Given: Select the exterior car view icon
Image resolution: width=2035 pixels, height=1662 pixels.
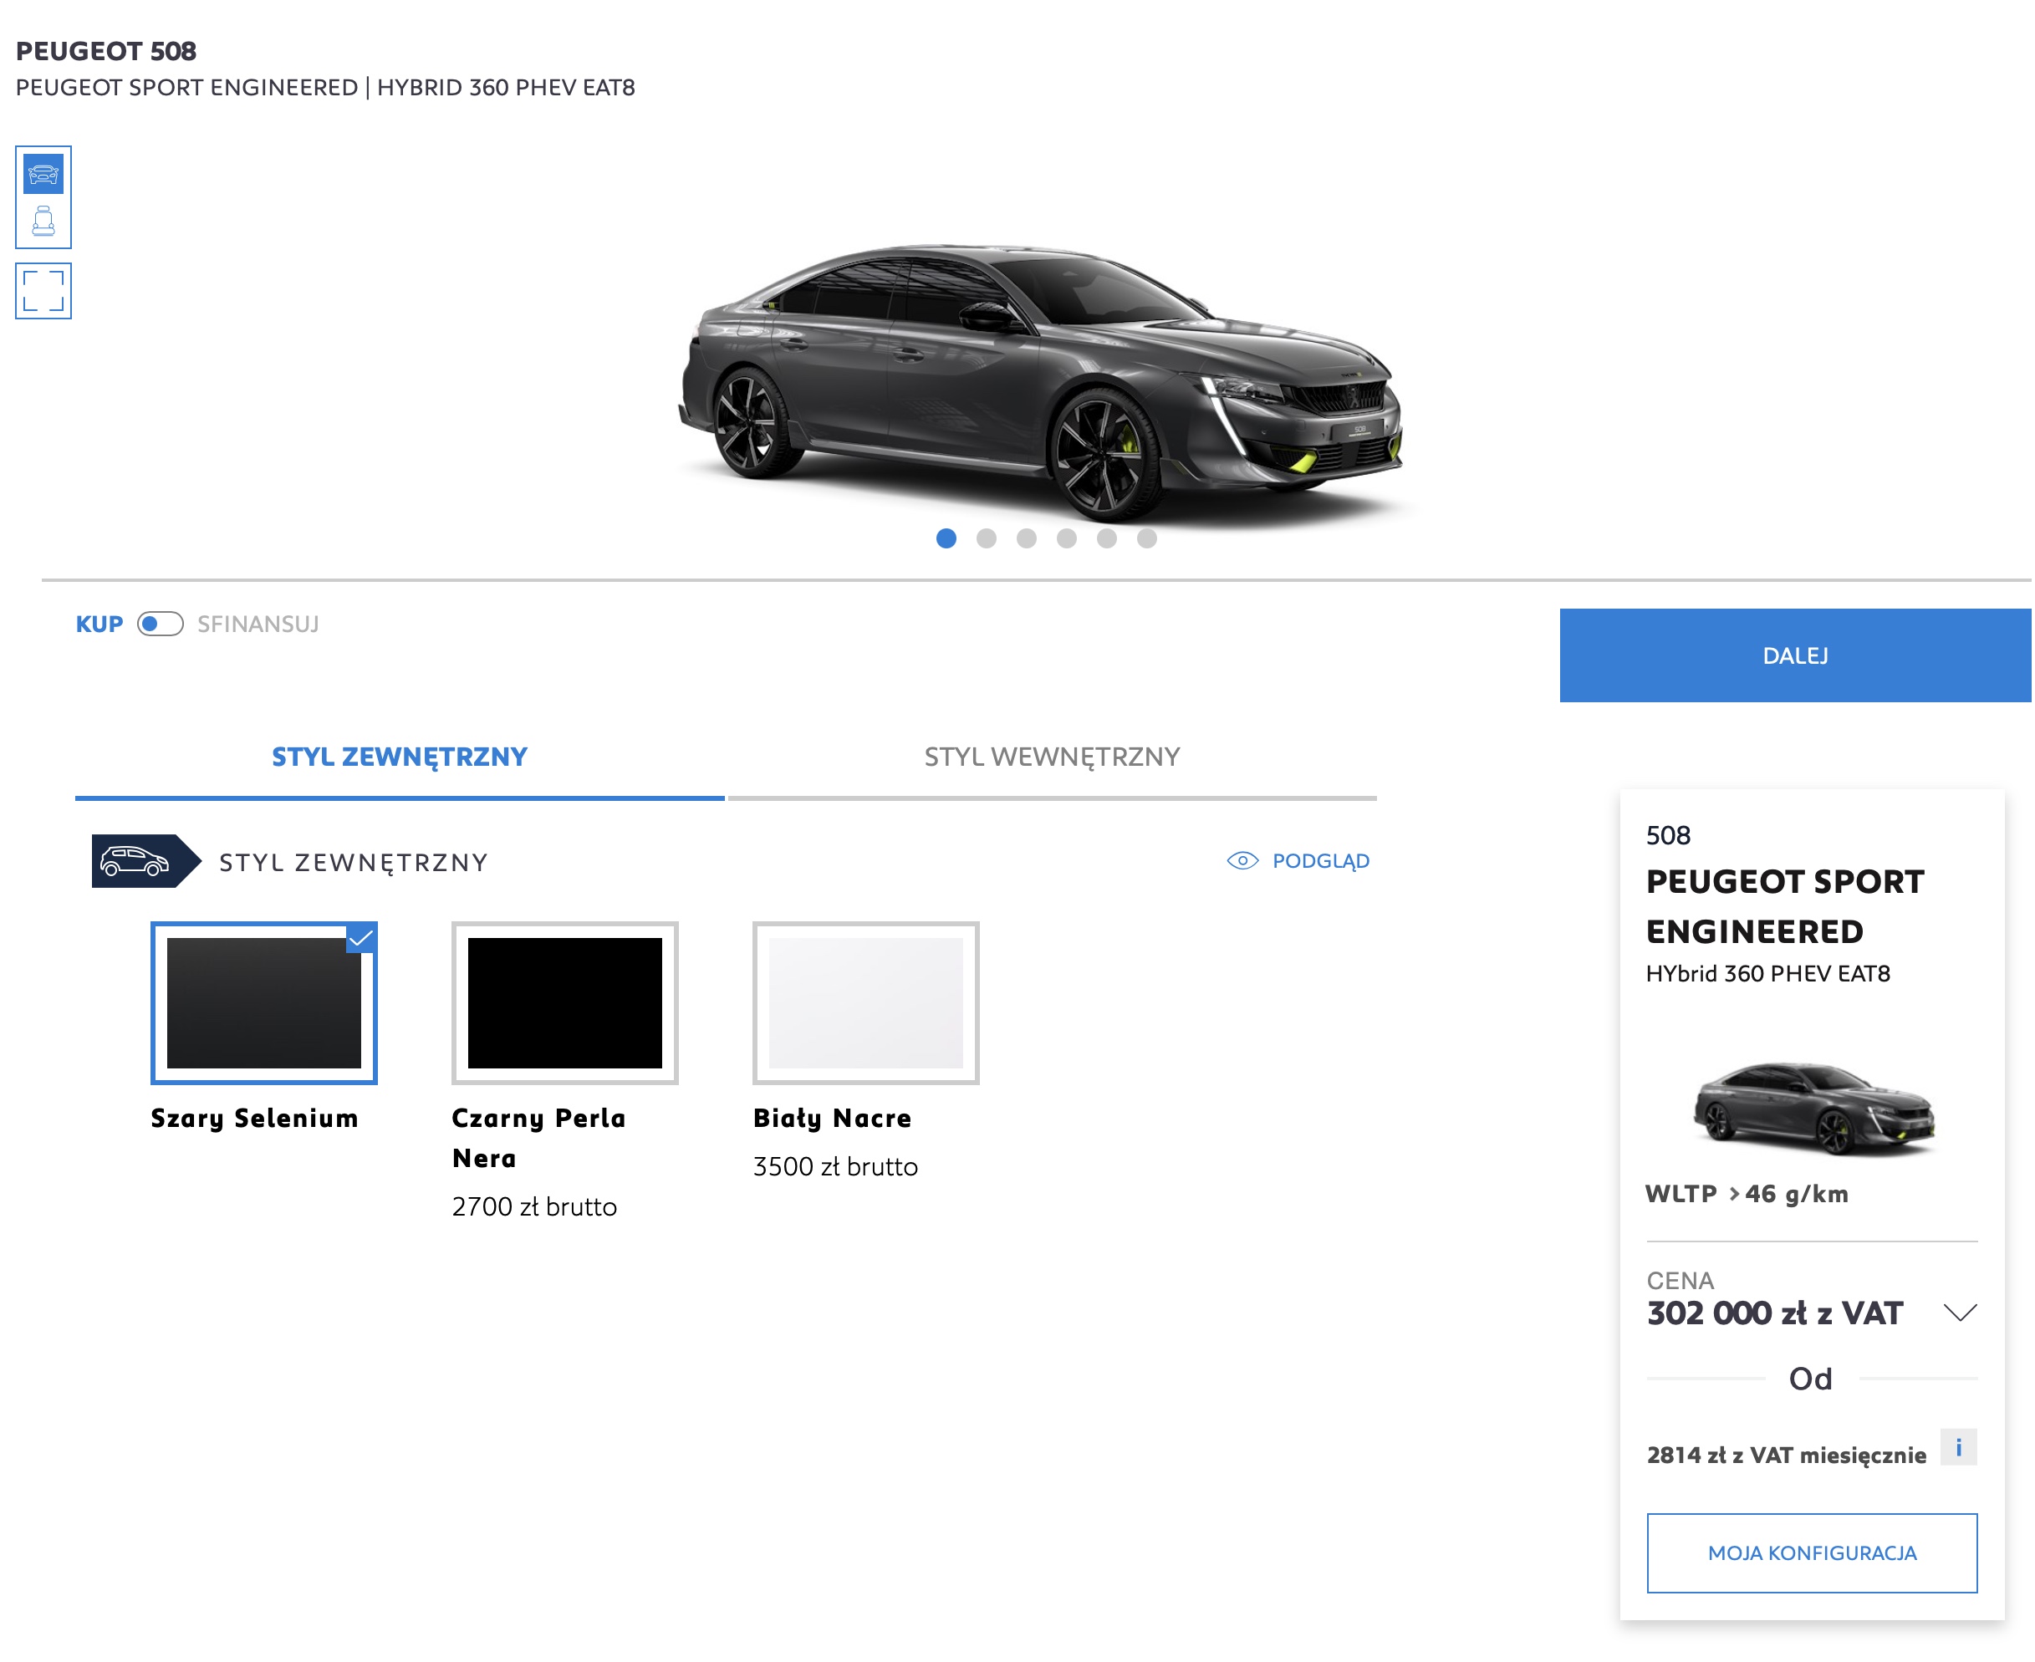Looking at the screenshot, I should click(x=43, y=174).
